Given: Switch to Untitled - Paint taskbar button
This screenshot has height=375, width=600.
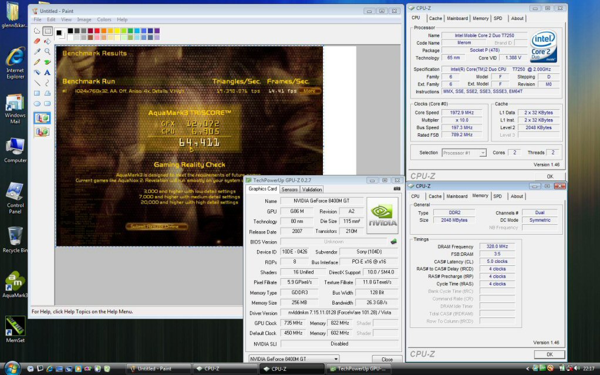Looking at the screenshot, I should (158, 369).
